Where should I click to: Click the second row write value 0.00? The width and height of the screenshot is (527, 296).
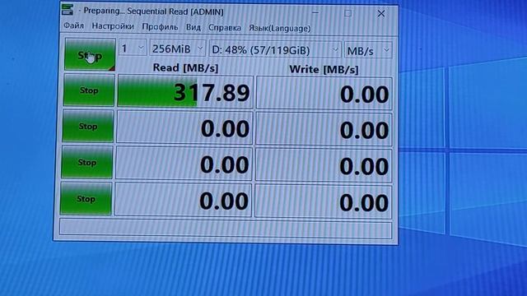324,130
